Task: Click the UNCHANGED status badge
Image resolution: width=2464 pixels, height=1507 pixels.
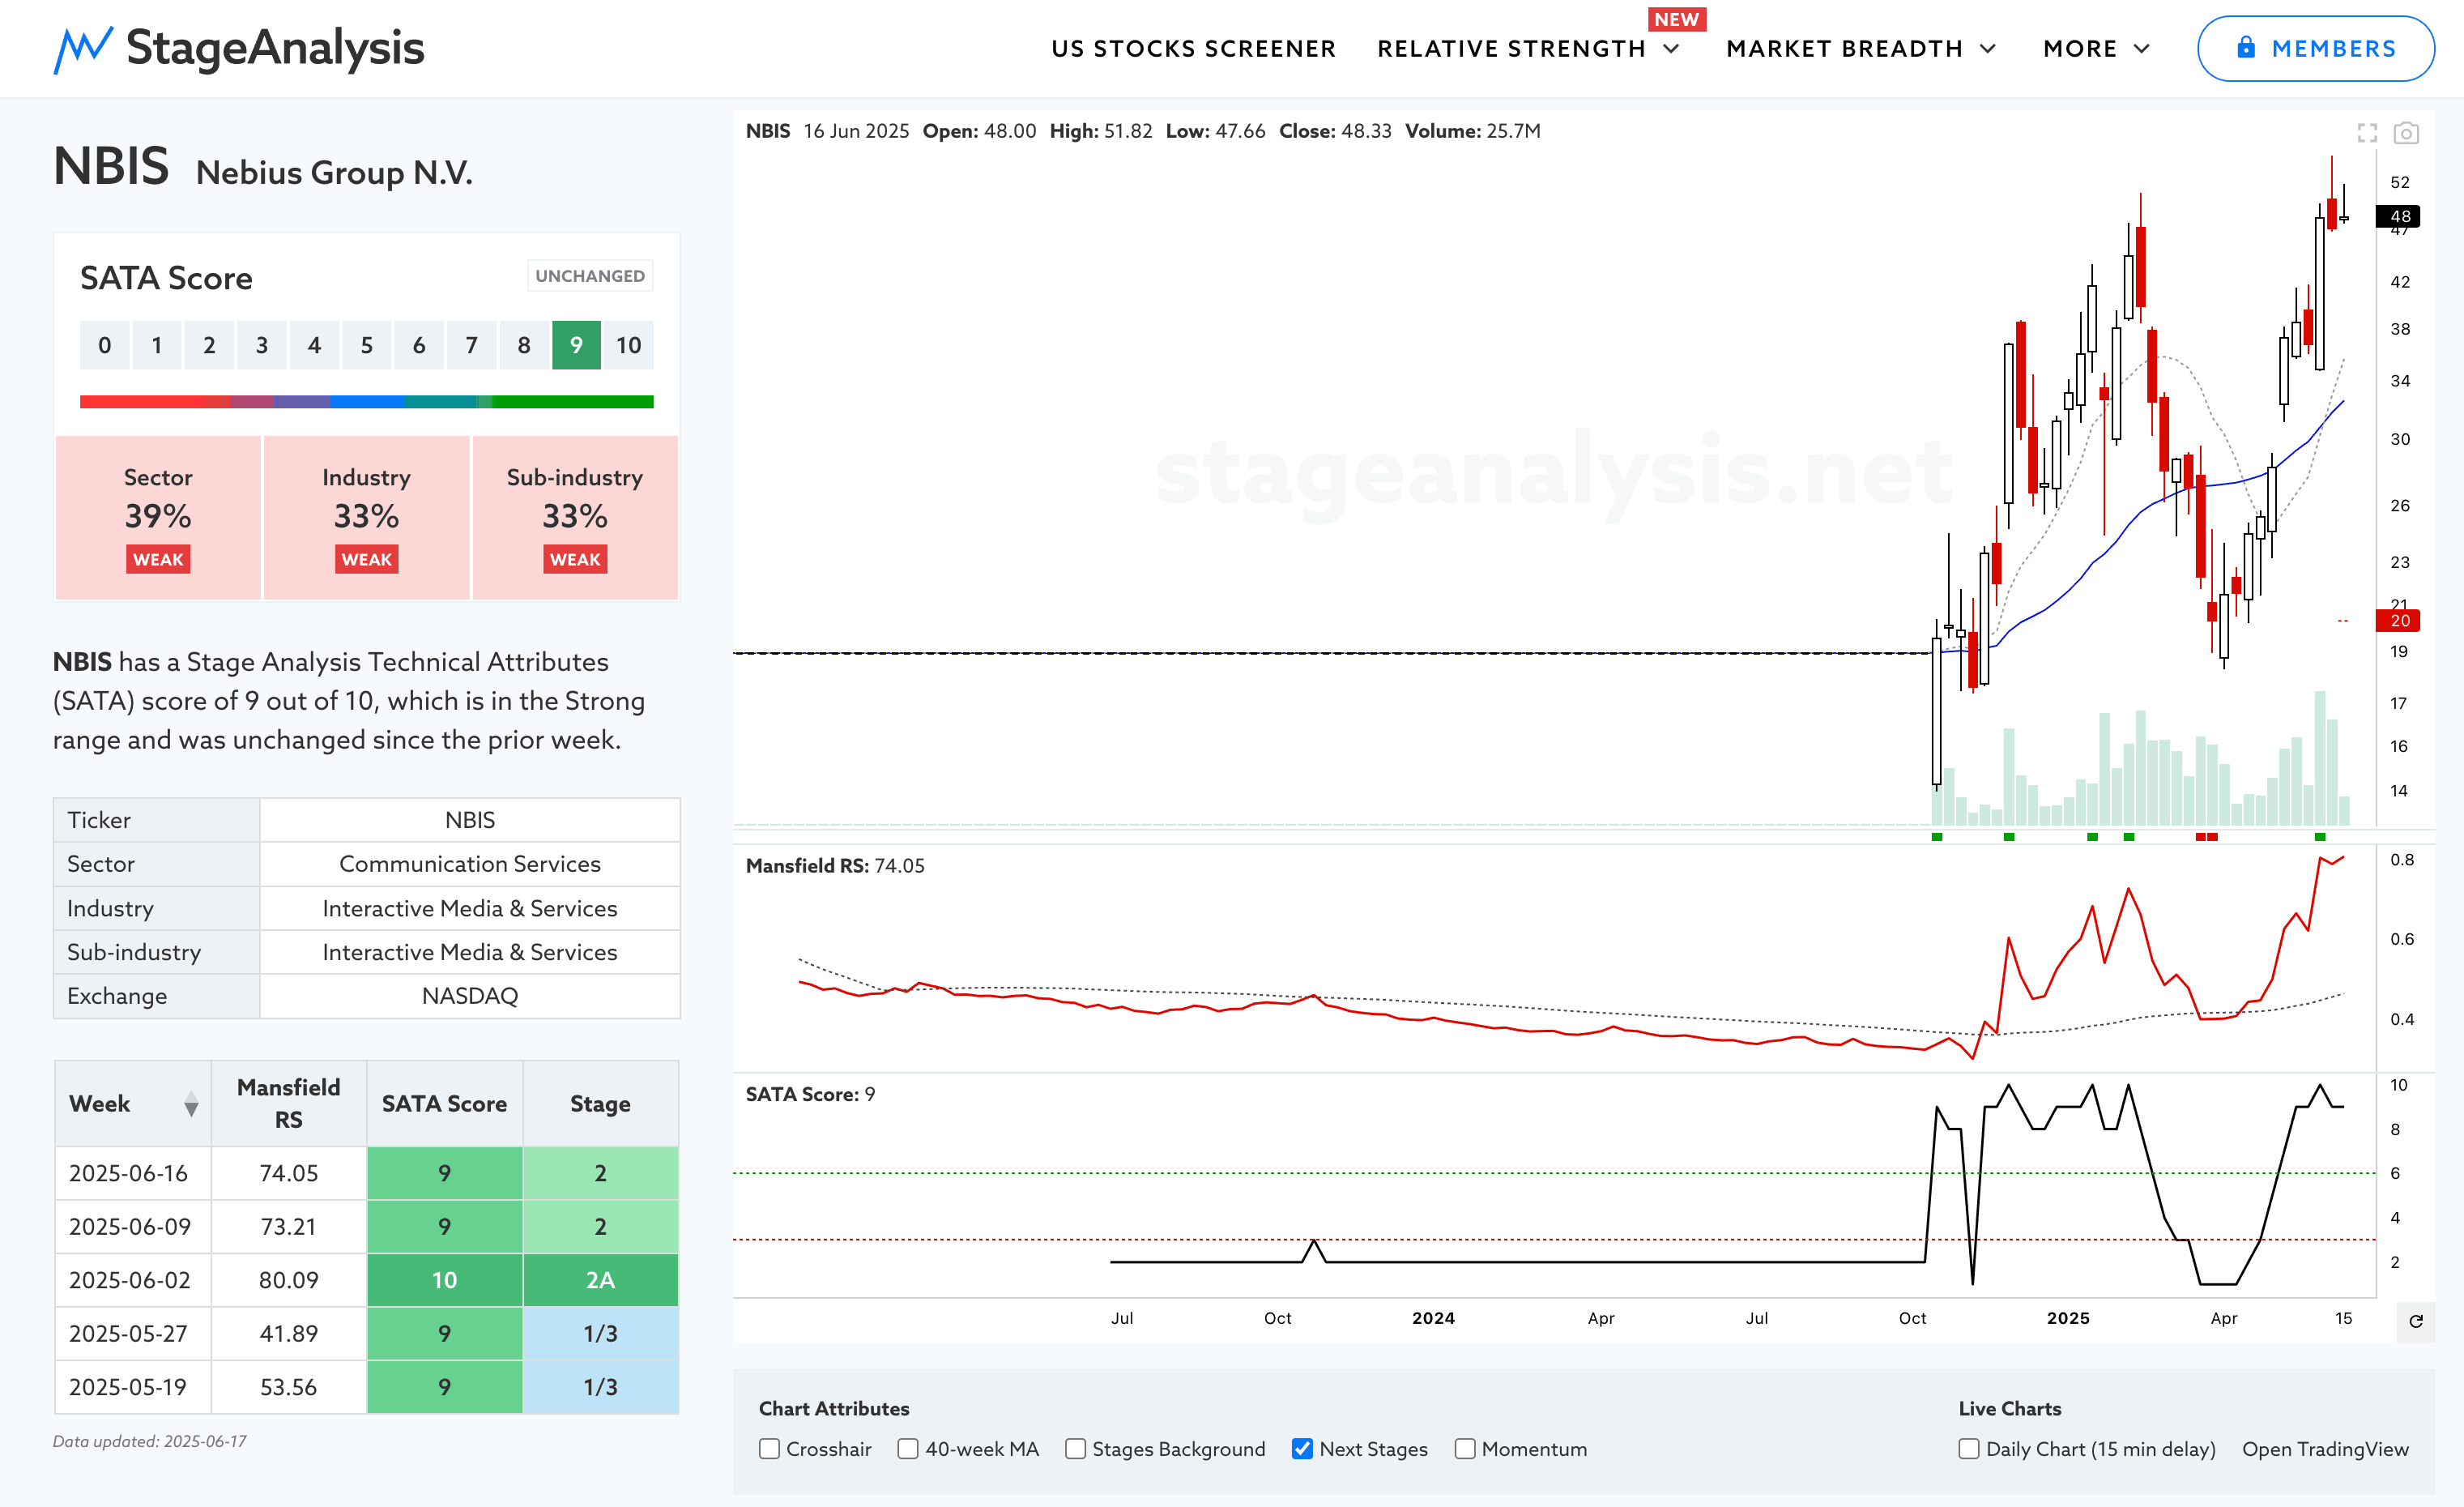Action: (590, 276)
